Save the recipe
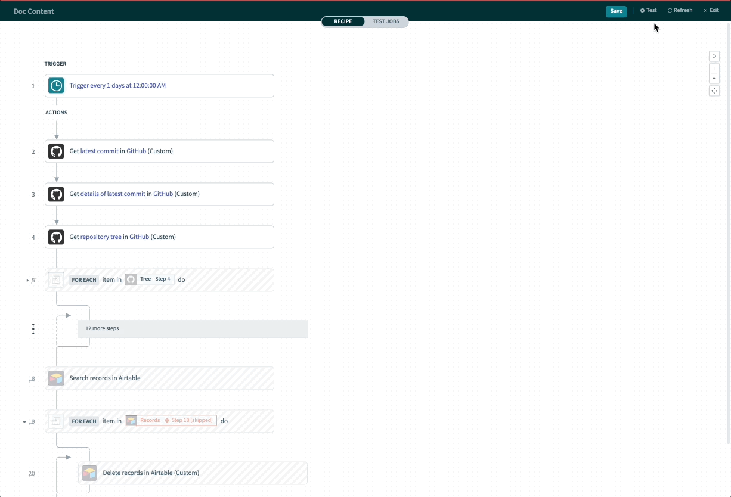This screenshot has height=497, width=731. [x=616, y=11]
